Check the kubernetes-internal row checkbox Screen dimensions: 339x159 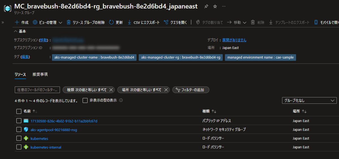pos(19,147)
